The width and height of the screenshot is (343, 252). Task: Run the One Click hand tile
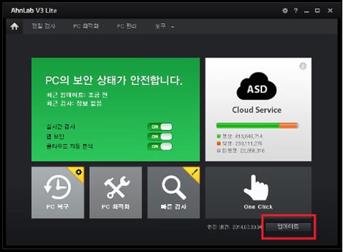click(258, 192)
